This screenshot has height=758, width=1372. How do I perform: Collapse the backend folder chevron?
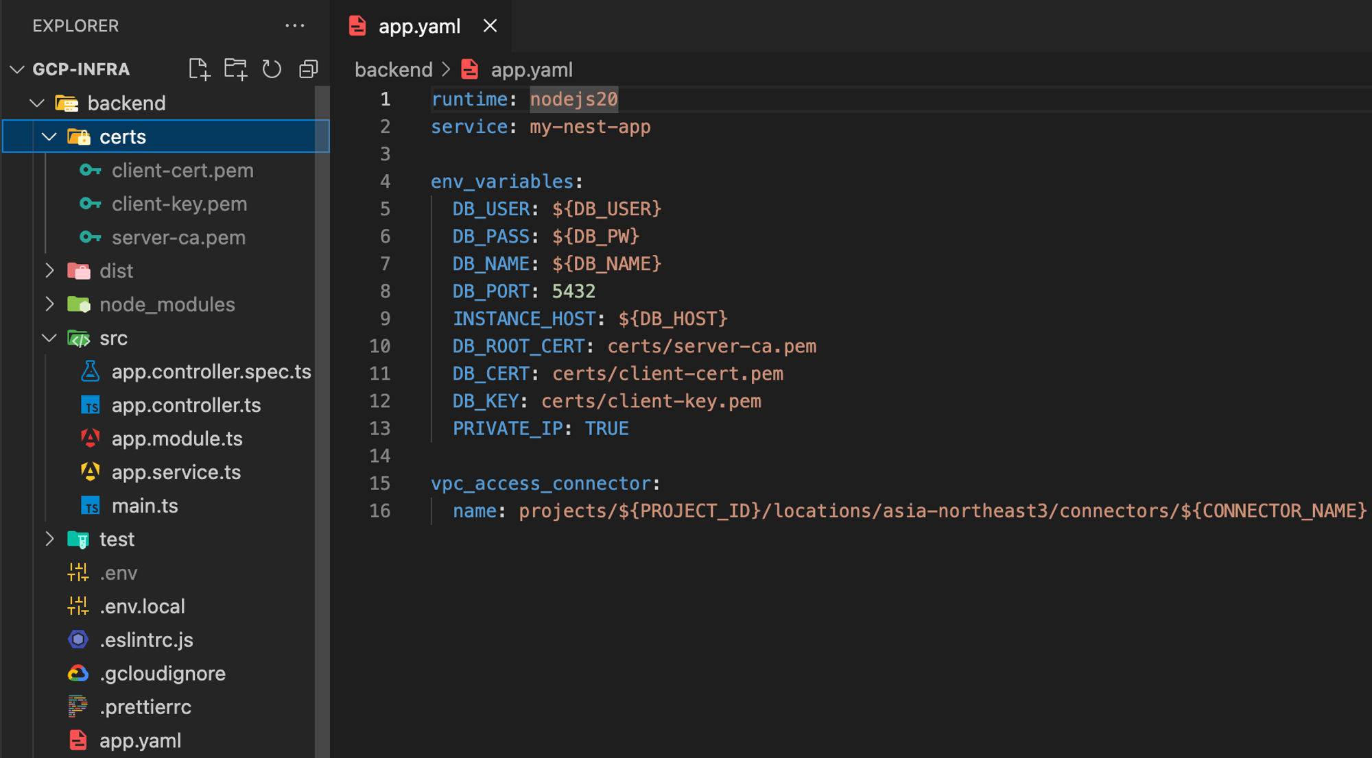(x=37, y=103)
